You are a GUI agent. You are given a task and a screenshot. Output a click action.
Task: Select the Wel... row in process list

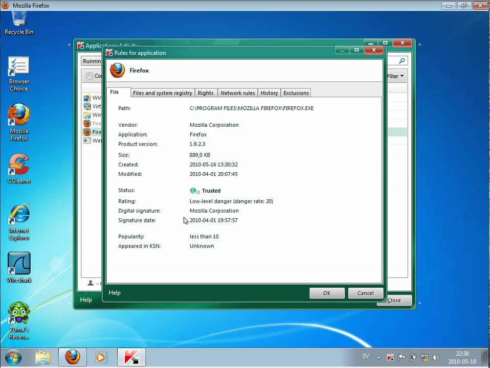click(x=92, y=141)
